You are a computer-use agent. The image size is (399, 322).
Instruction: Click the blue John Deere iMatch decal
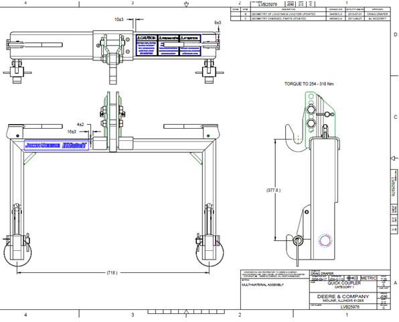point(56,146)
